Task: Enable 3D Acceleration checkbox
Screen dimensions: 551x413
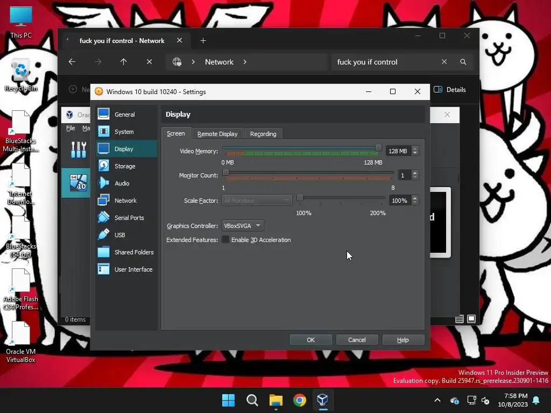Action: [x=225, y=240]
